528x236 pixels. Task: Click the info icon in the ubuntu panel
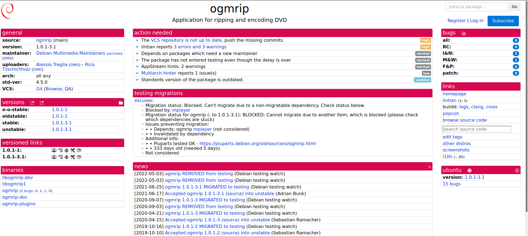tap(517, 171)
